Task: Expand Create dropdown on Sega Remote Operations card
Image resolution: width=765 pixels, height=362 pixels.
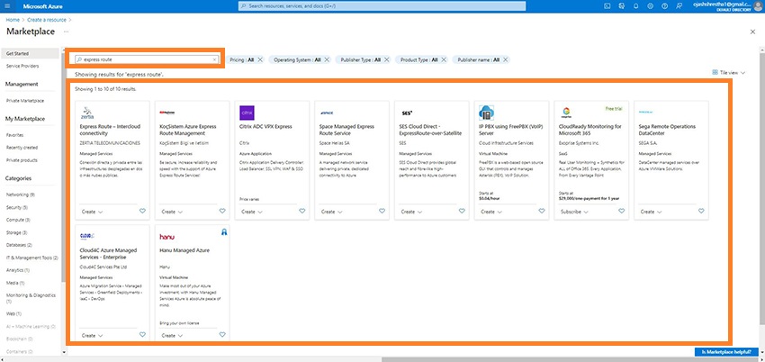Action: 651,212
